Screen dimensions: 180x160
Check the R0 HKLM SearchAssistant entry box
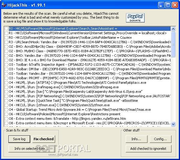tap(6, 29)
